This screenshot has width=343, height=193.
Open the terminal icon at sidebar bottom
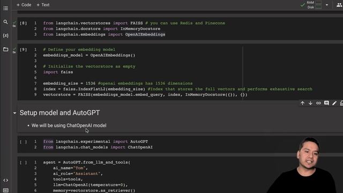6,190
